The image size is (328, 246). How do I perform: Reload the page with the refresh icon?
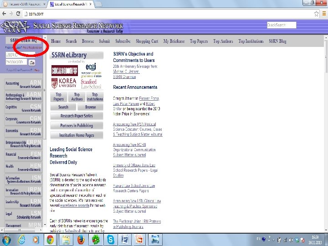[x=18, y=14]
